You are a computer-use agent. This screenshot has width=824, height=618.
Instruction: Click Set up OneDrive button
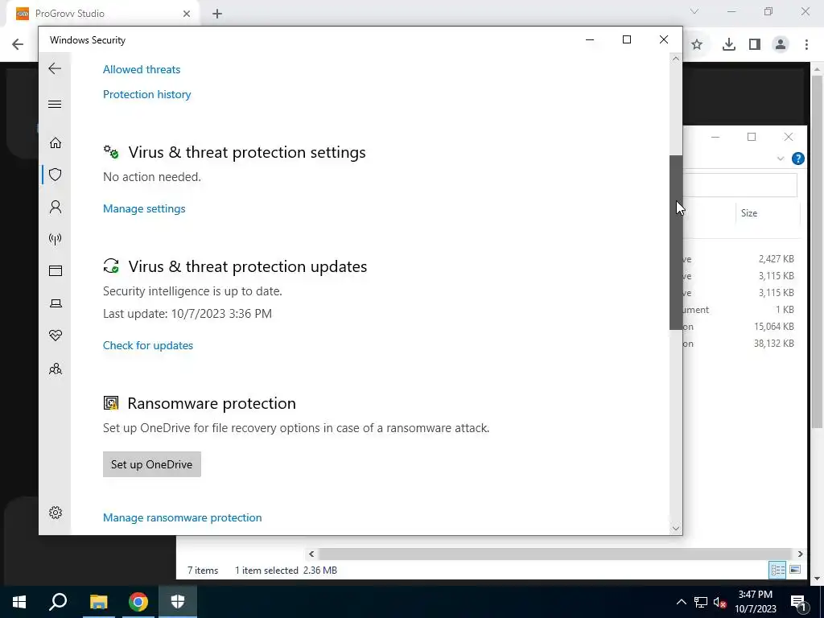(152, 464)
